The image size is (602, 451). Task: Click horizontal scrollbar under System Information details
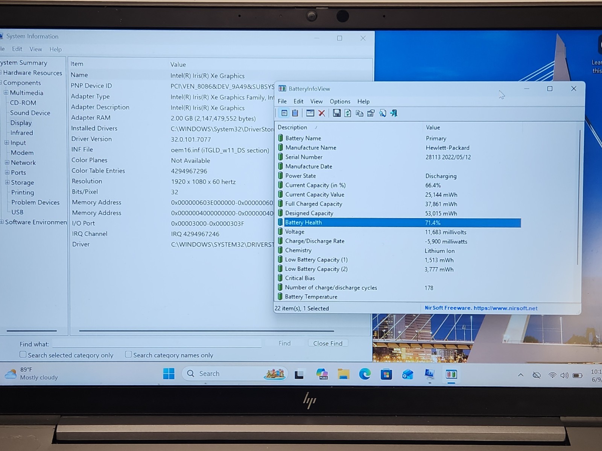[207, 331]
